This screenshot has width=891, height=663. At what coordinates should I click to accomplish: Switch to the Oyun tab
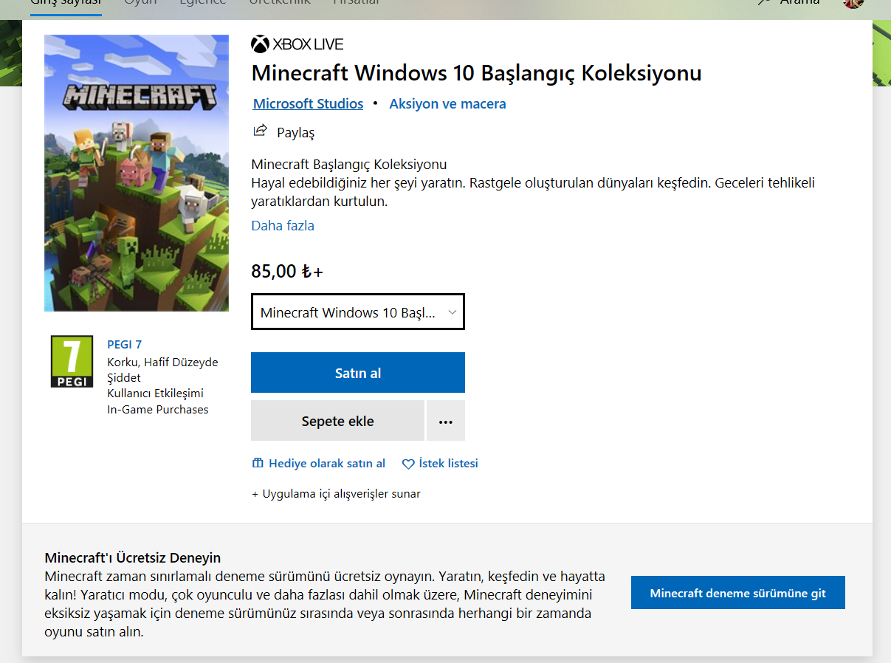coord(140,3)
